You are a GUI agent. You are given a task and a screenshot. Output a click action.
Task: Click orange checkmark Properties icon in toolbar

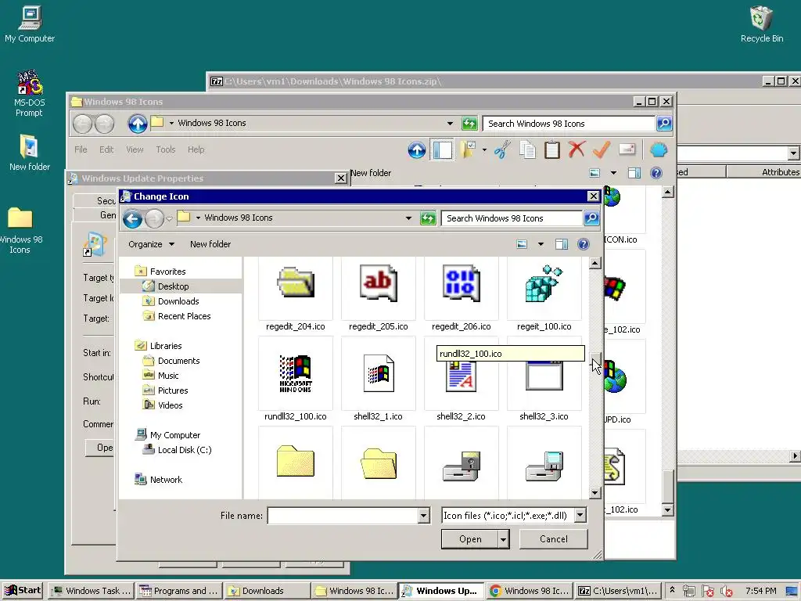(x=602, y=149)
